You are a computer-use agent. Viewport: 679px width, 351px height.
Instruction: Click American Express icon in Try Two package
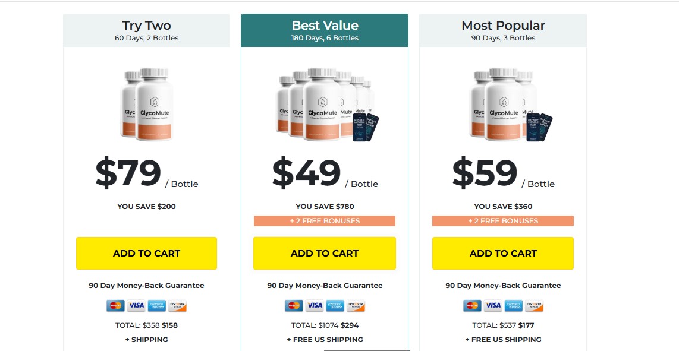pos(157,306)
